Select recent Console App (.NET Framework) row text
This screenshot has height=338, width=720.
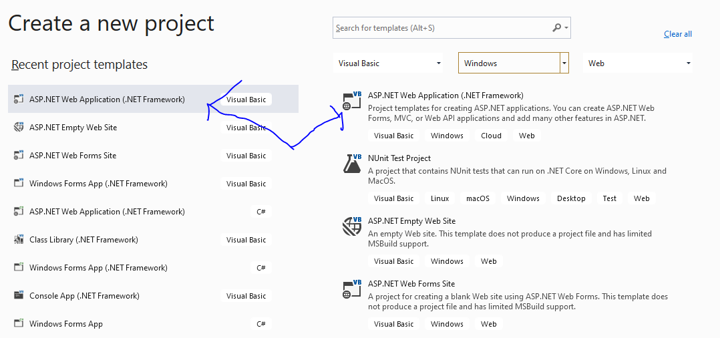pos(84,295)
